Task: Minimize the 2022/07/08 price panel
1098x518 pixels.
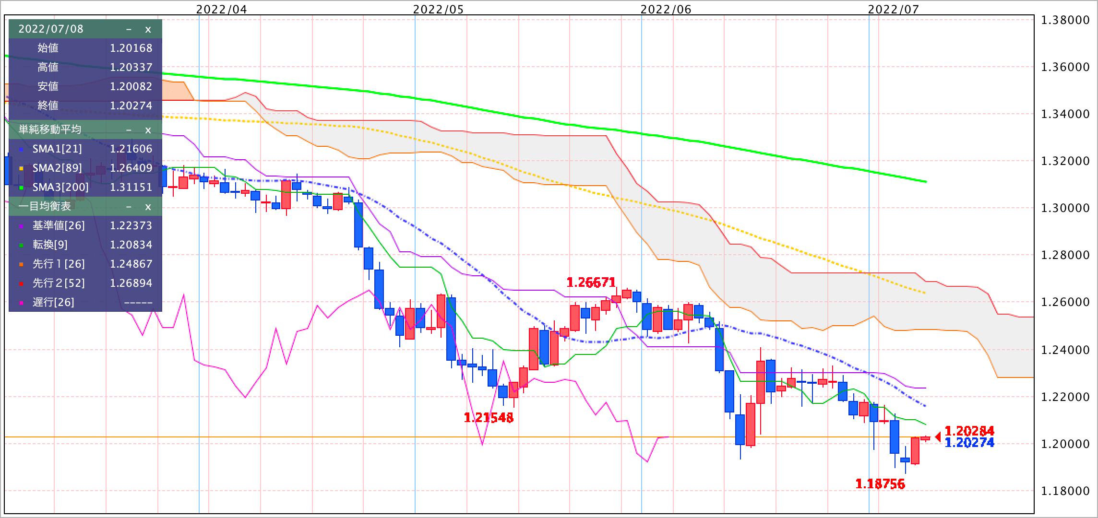Action: pos(129,29)
